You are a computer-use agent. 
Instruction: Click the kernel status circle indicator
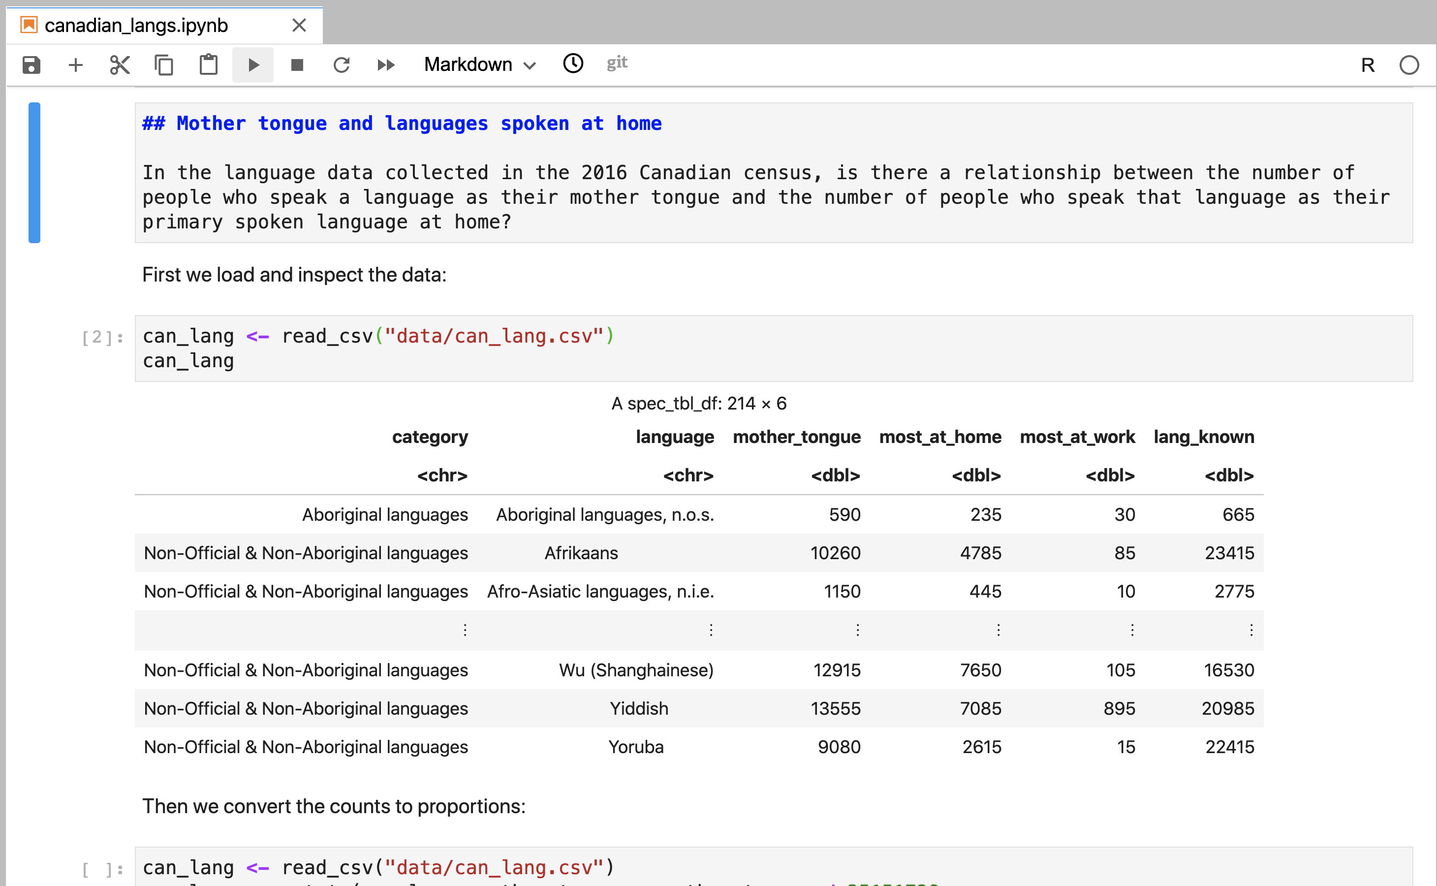[x=1409, y=65]
